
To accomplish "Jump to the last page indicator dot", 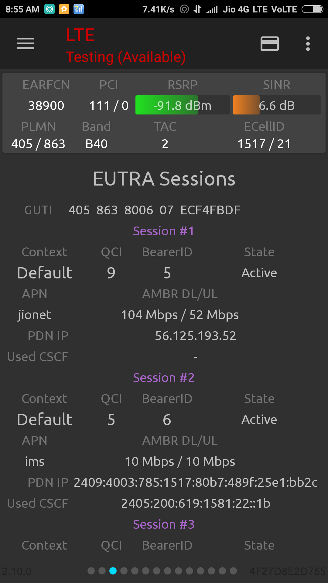I will click(x=233, y=571).
